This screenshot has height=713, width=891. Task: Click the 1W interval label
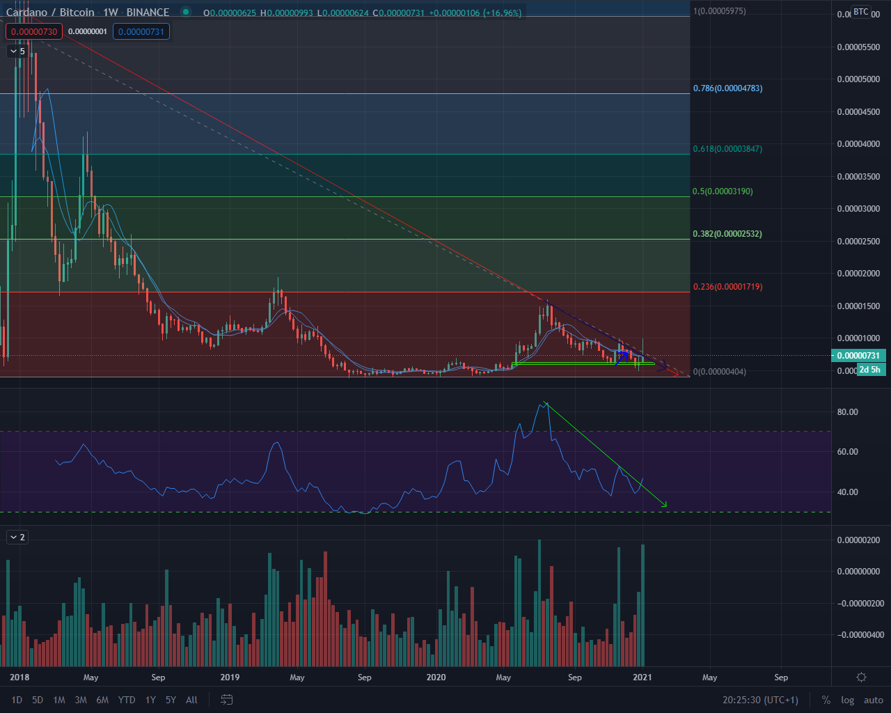(x=111, y=12)
